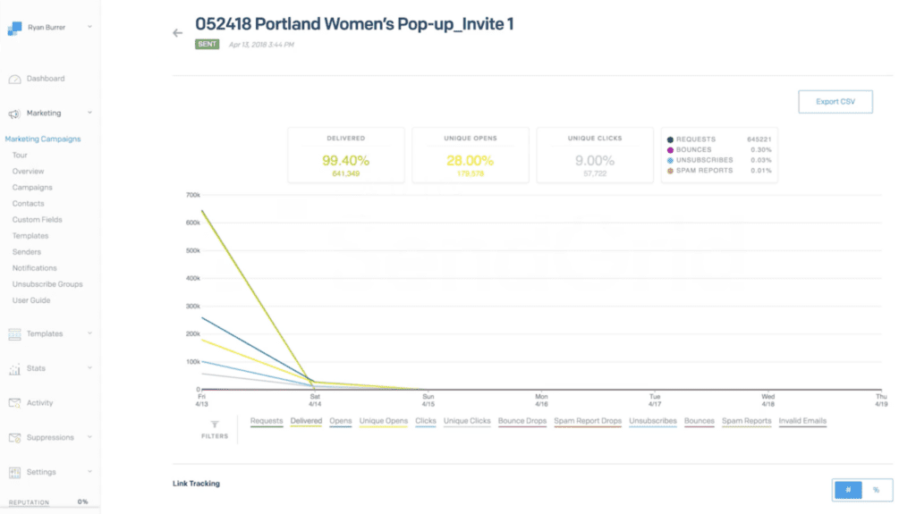
Task: Collapse the Marketing section chevron
Action: coord(90,113)
